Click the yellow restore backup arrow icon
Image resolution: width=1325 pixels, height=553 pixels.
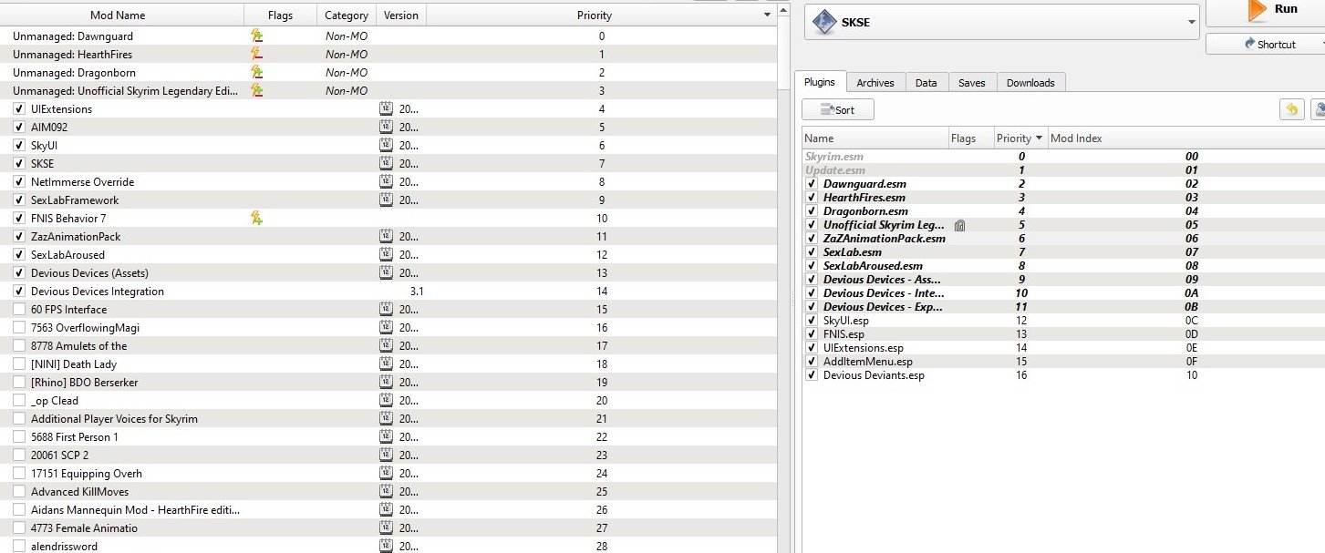[1290, 109]
